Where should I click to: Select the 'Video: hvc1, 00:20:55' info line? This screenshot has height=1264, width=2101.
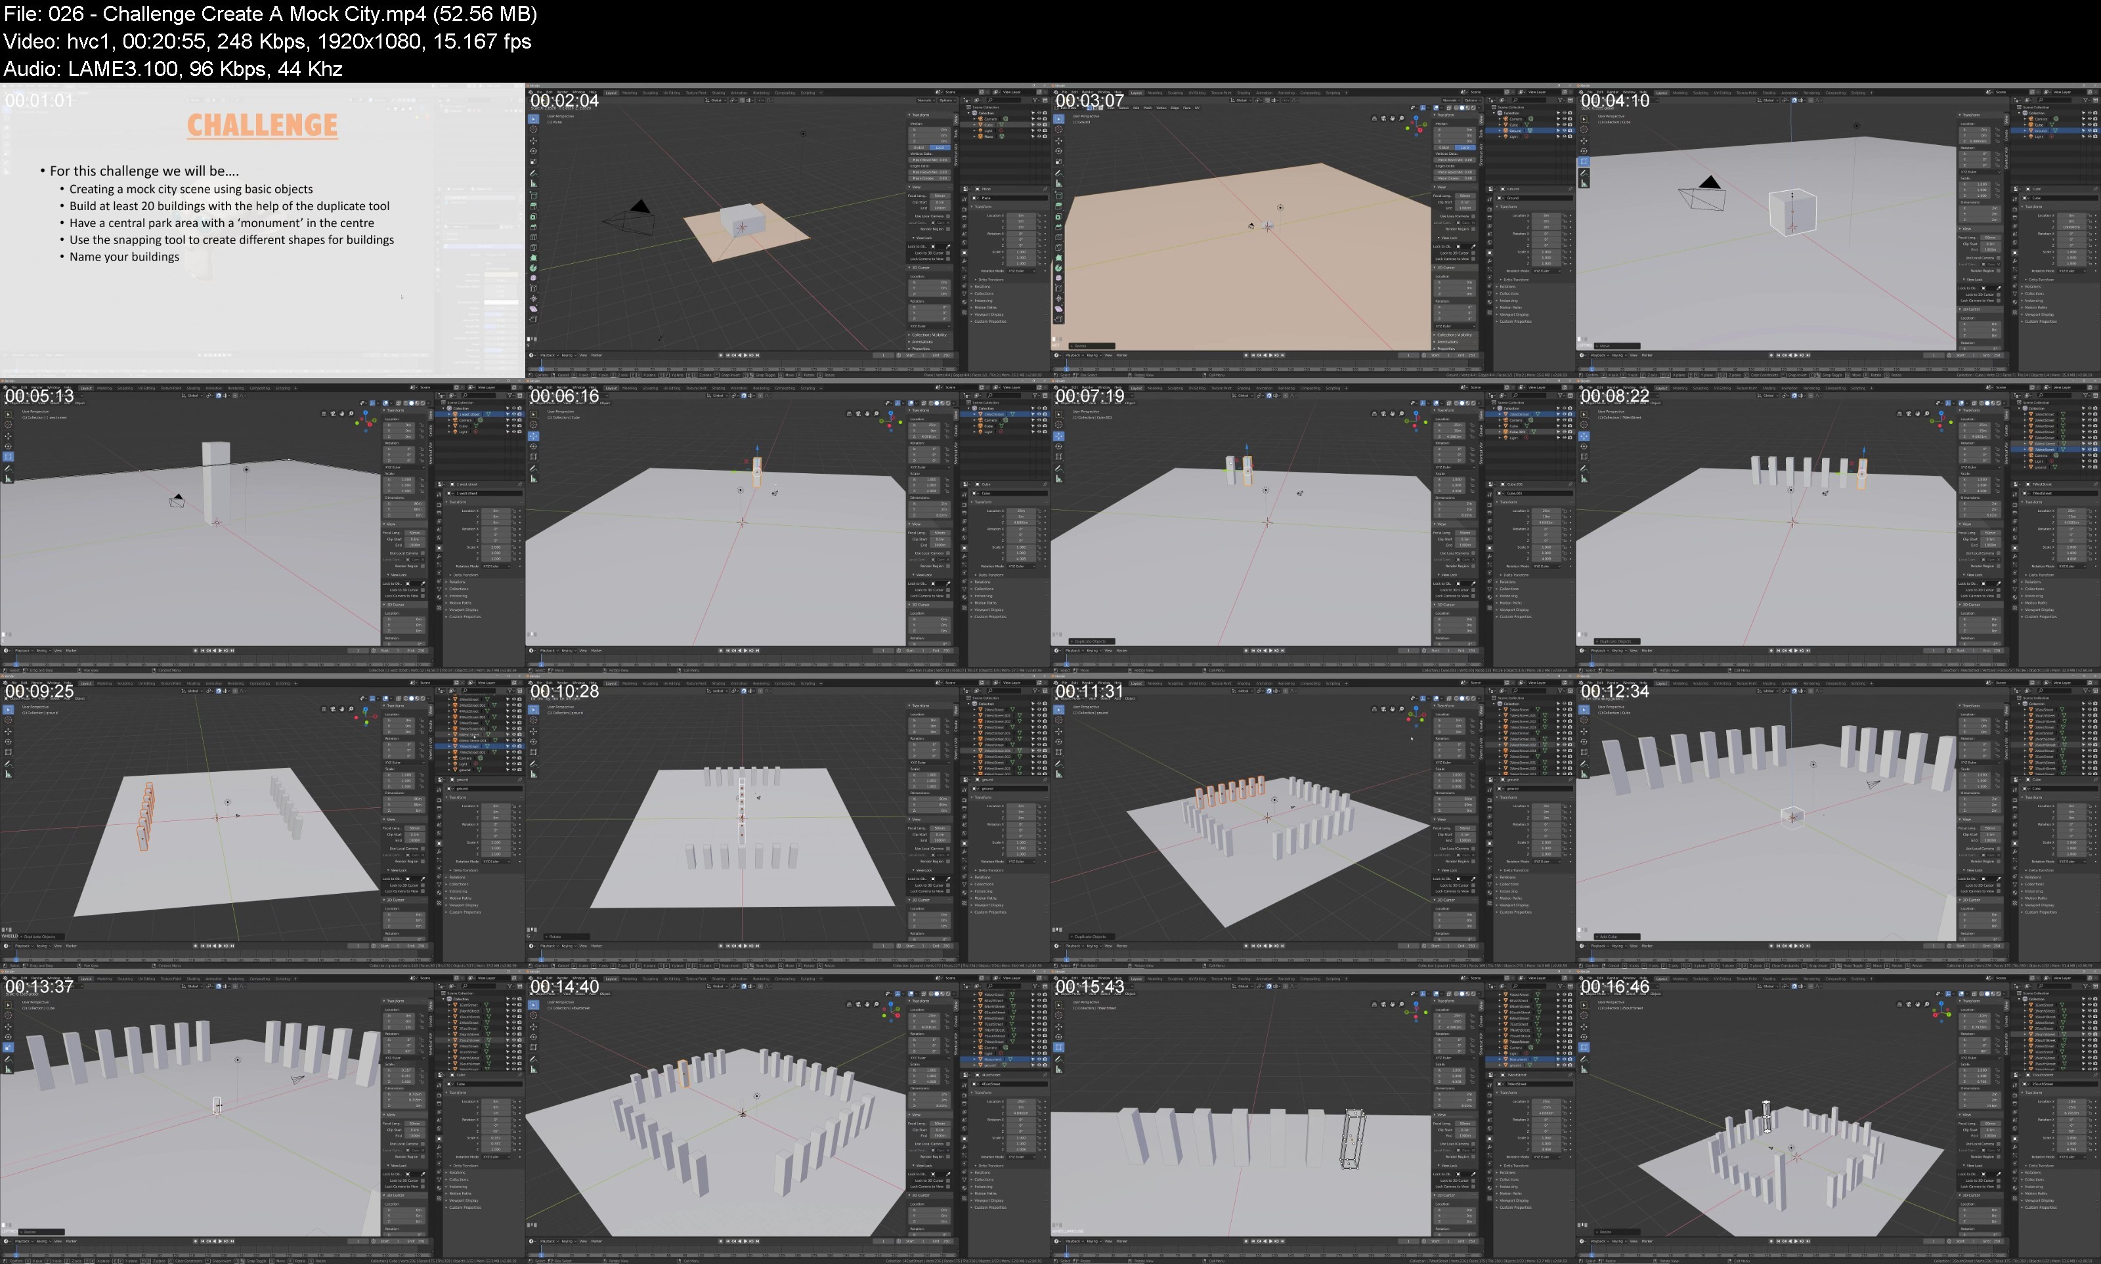coord(267,42)
